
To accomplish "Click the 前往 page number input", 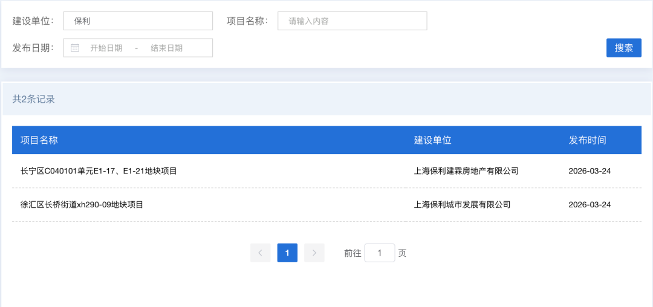I will [x=379, y=253].
